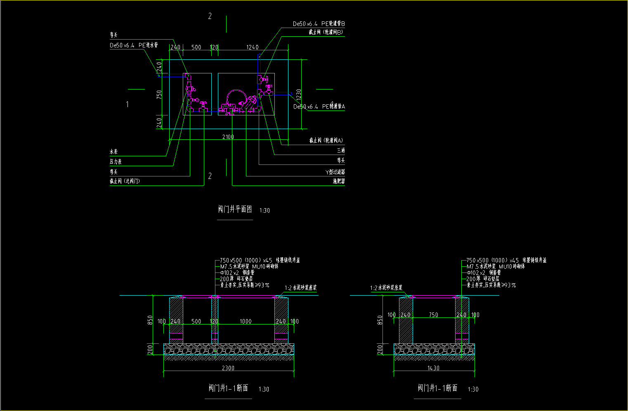The width and height of the screenshot is (628, 411).
Task: Click the 2300 base width dimension
Action: [228, 368]
